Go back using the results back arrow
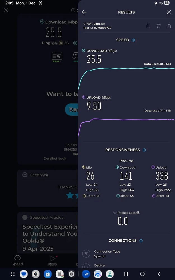The height and width of the screenshot is (280, 175). coord(84,12)
